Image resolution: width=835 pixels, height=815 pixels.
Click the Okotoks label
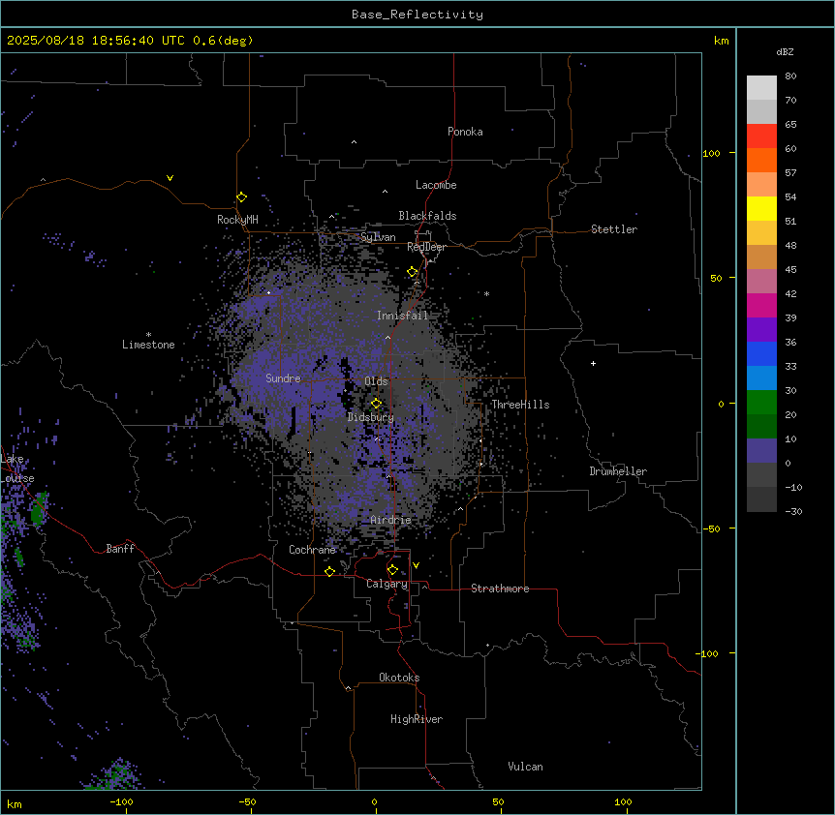click(399, 678)
